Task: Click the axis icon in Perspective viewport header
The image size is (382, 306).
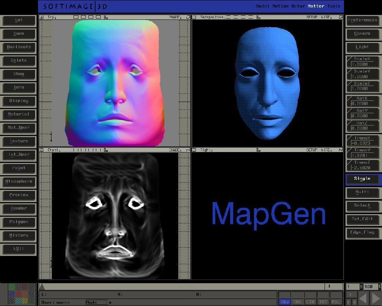Action: 259,17
